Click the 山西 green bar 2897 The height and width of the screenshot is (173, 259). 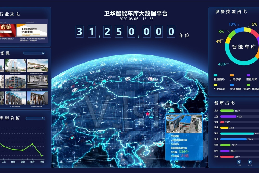coord(225,145)
